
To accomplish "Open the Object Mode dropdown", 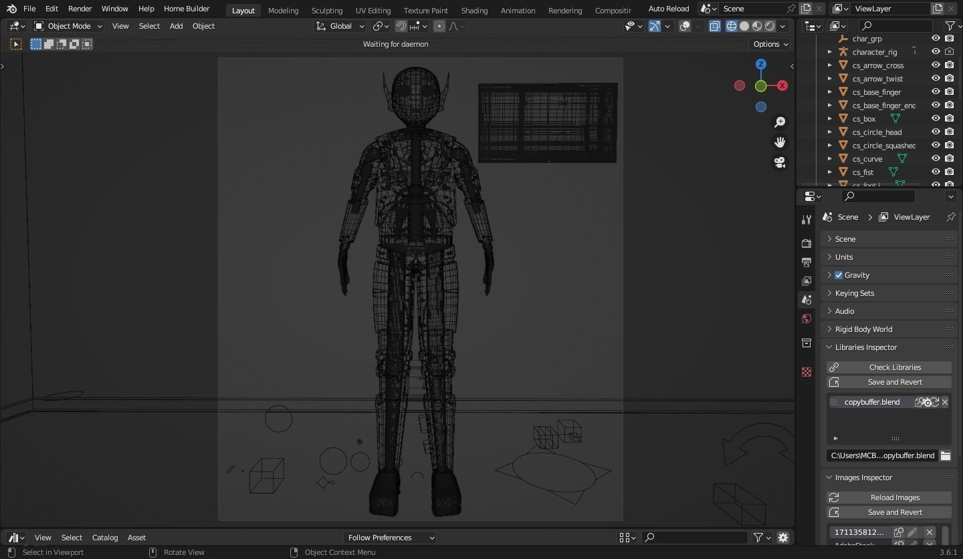I will point(68,26).
